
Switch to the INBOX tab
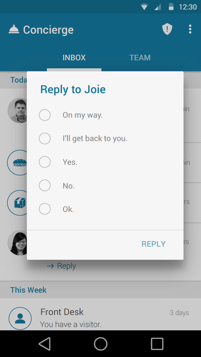pyautogui.click(x=74, y=58)
